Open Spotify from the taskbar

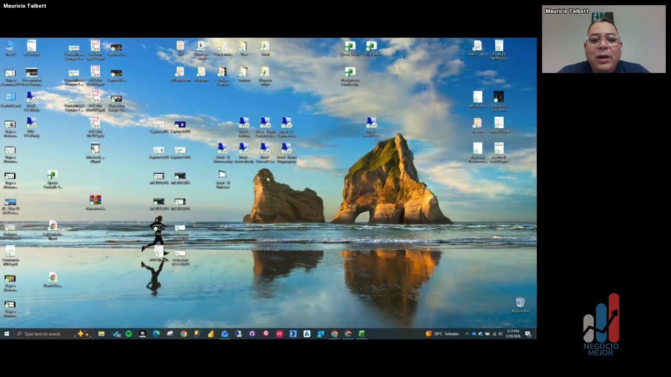point(129,334)
